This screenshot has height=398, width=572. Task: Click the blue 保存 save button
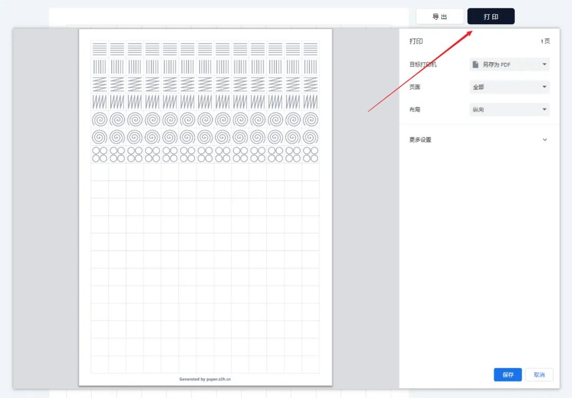pos(507,375)
